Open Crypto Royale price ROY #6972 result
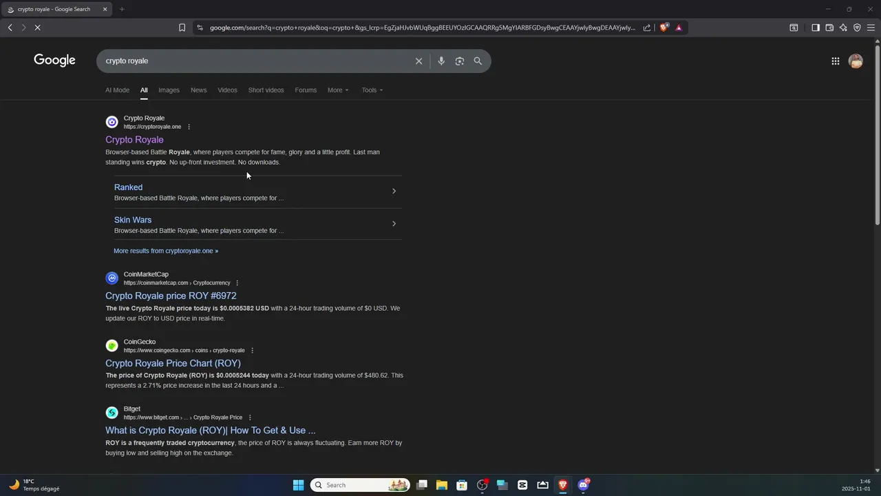The height and width of the screenshot is (496, 881). [171, 296]
